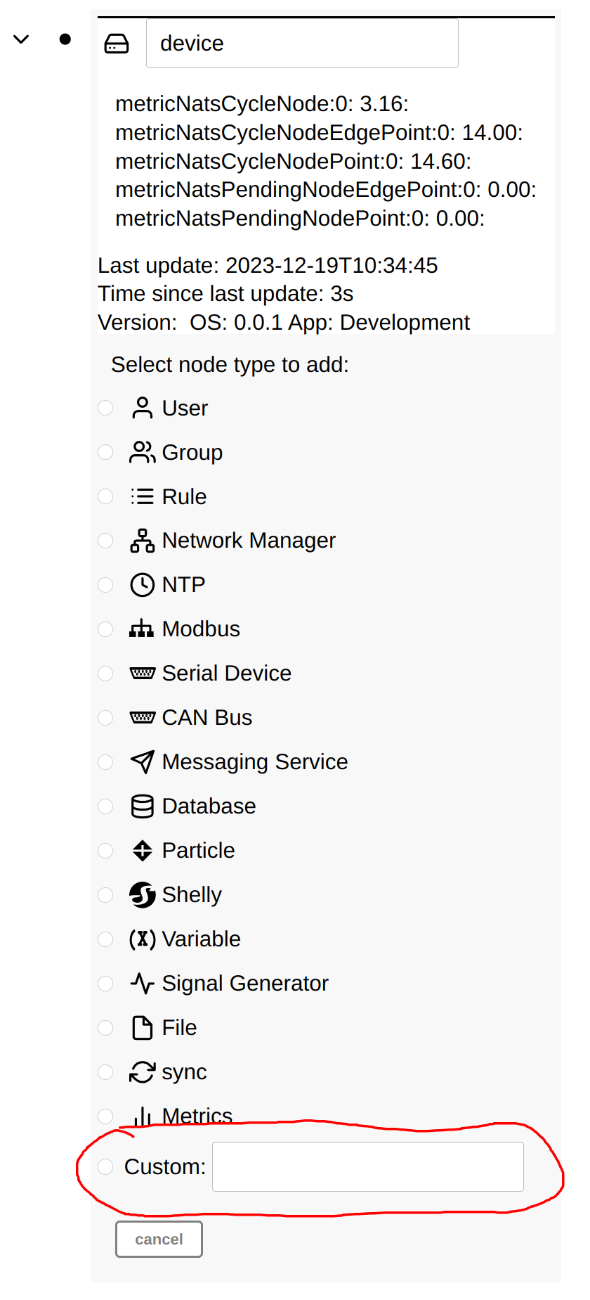This screenshot has height=1300, width=590.
Task: Select the Variable node type label
Action: [201, 939]
